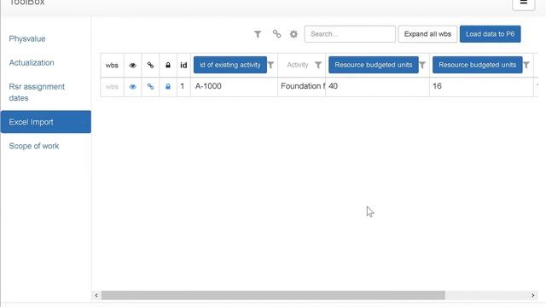Open the id of existing activity column selector
546x307 pixels.
(230, 65)
